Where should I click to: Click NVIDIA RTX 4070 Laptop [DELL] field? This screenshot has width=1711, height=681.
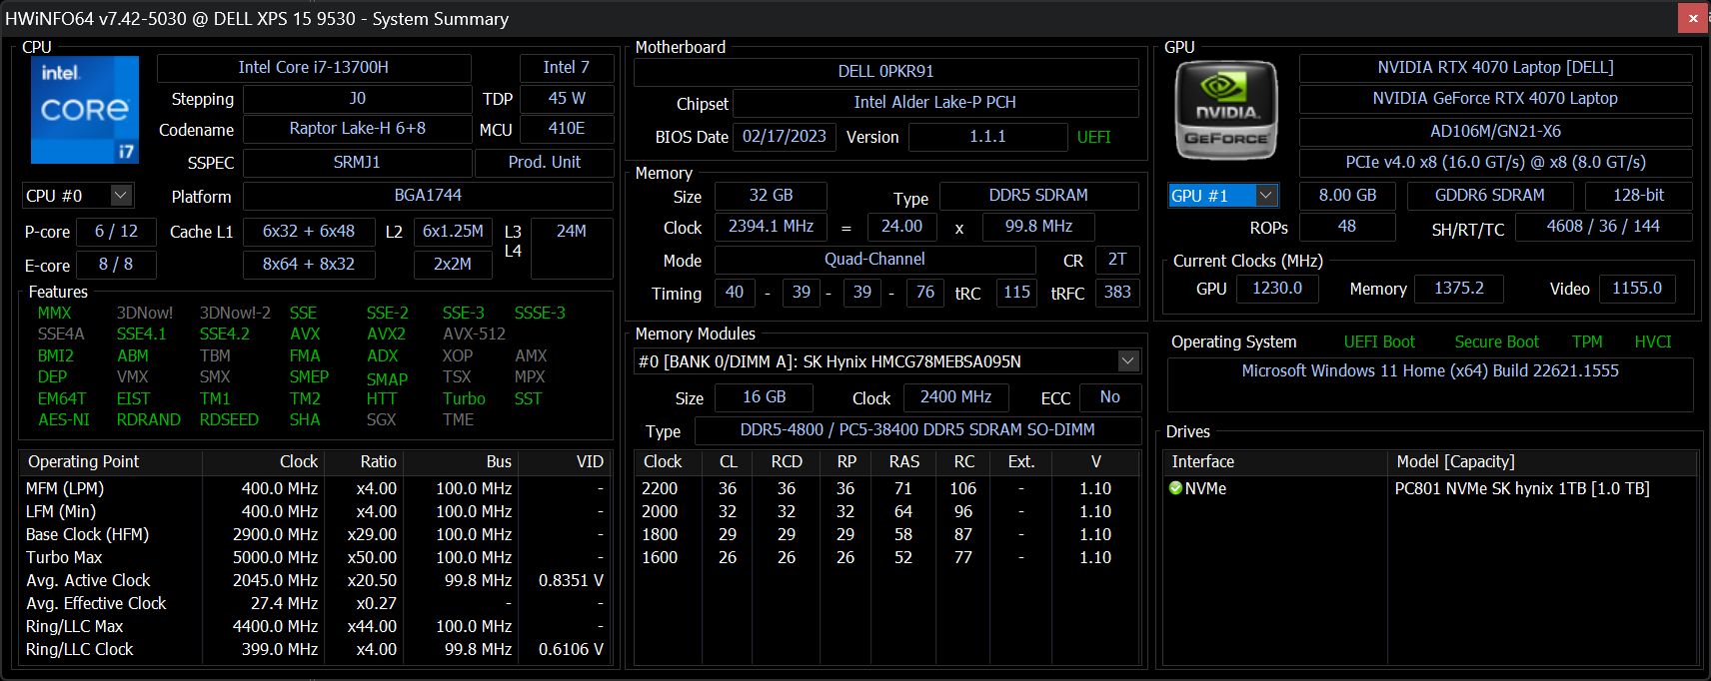tap(1495, 68)
